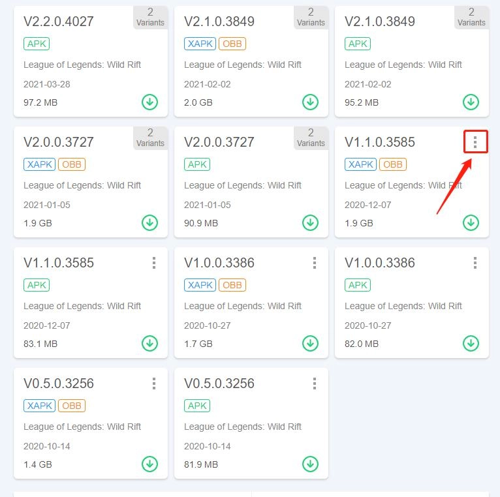The height and width of the screenshot is (497, 500).
Task: Show the 2 Variants for V2.0.0.3727 XAPK
Action: click(150, 138)
